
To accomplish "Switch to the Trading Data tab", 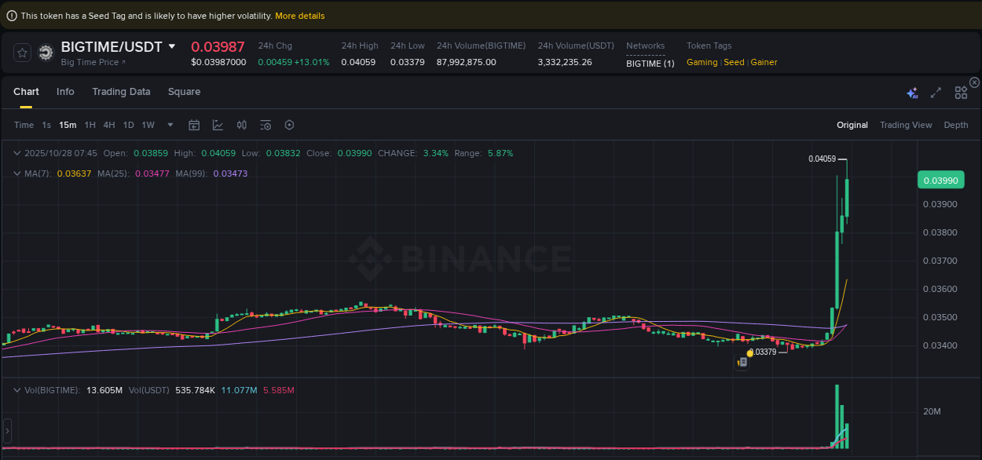I will (x=121, y=92).
